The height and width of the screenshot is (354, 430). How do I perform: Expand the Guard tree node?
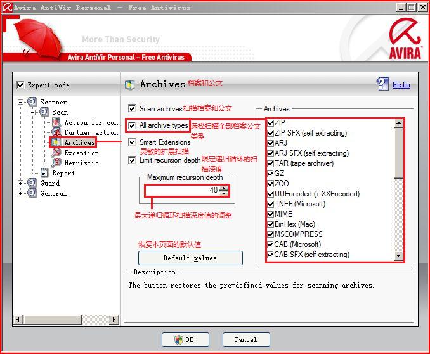coord(20,183)
